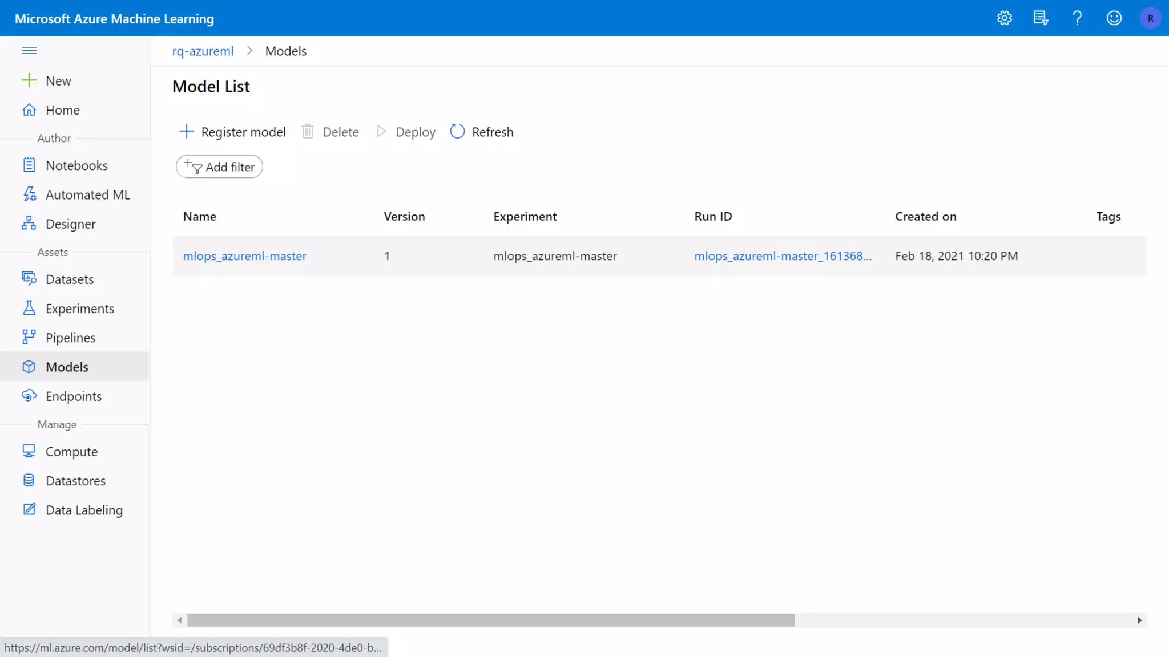Click the help question mark icon
Image resolution: width=1169 pixels, height=657 pixels.
[1077, 18]
